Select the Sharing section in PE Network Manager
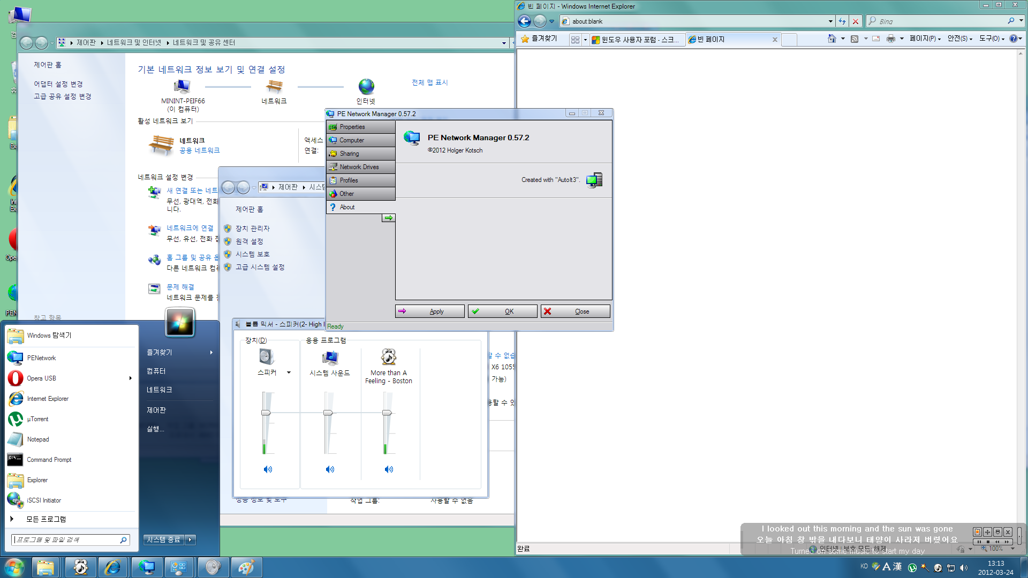This screenshot has width=1028, height=578. (360, 154)
